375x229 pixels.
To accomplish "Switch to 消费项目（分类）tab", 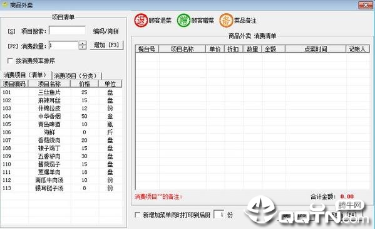I will click(x=76, y=76).
